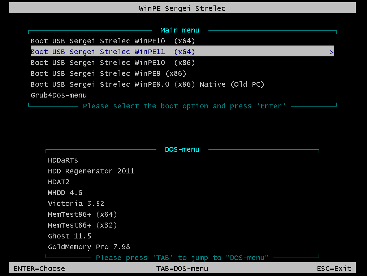Run MHDD 4.6
The width and height of the screenshot is (367, 276).
(x=65, y=193)
